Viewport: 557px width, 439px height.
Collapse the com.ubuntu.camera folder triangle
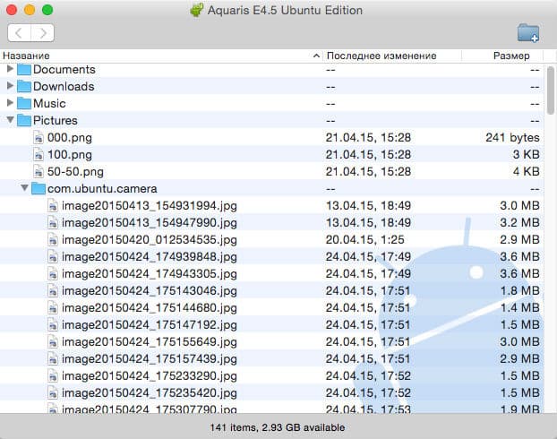pos(24,188)
